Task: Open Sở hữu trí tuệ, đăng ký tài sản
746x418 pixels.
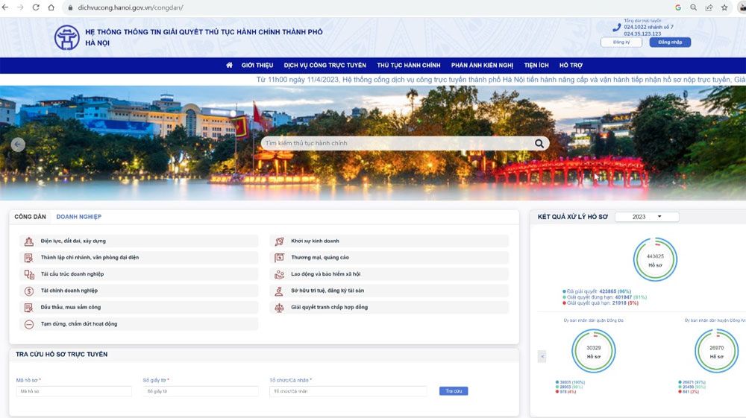Action: (x=327, y=291)
